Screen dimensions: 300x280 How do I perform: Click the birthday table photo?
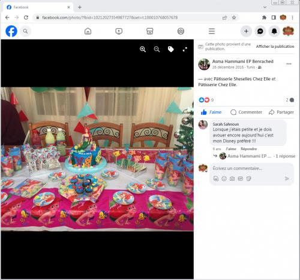click(x=97, y=159)
